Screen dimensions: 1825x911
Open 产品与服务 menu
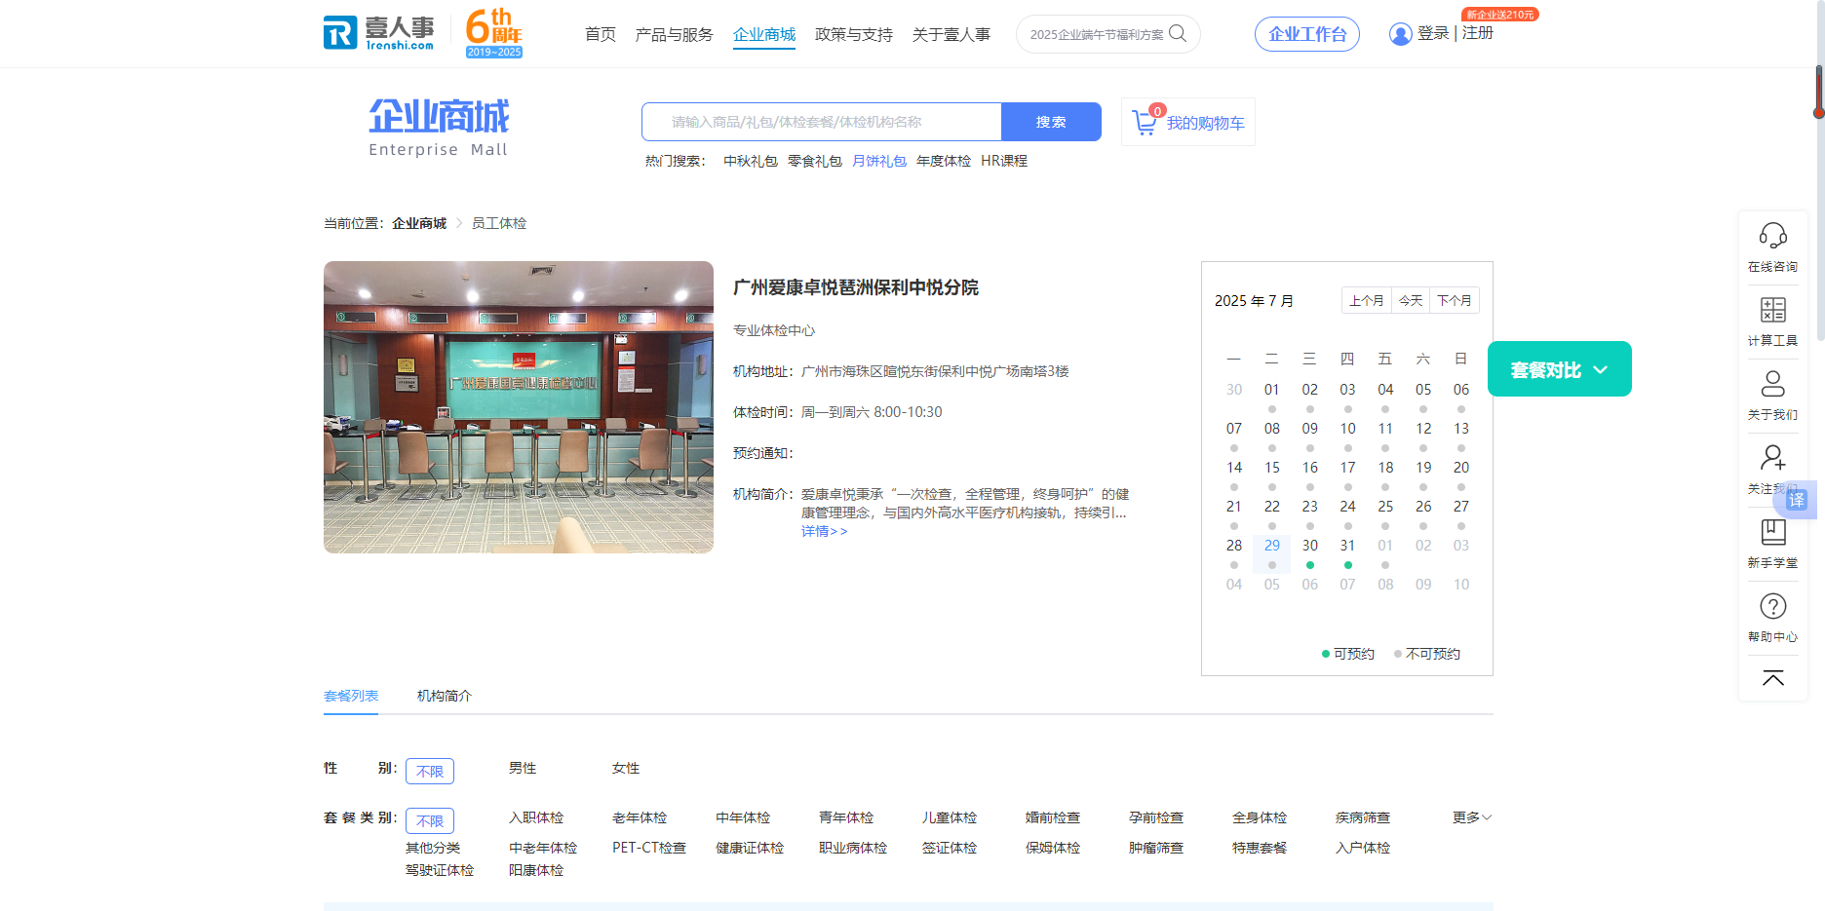point(674,34)
